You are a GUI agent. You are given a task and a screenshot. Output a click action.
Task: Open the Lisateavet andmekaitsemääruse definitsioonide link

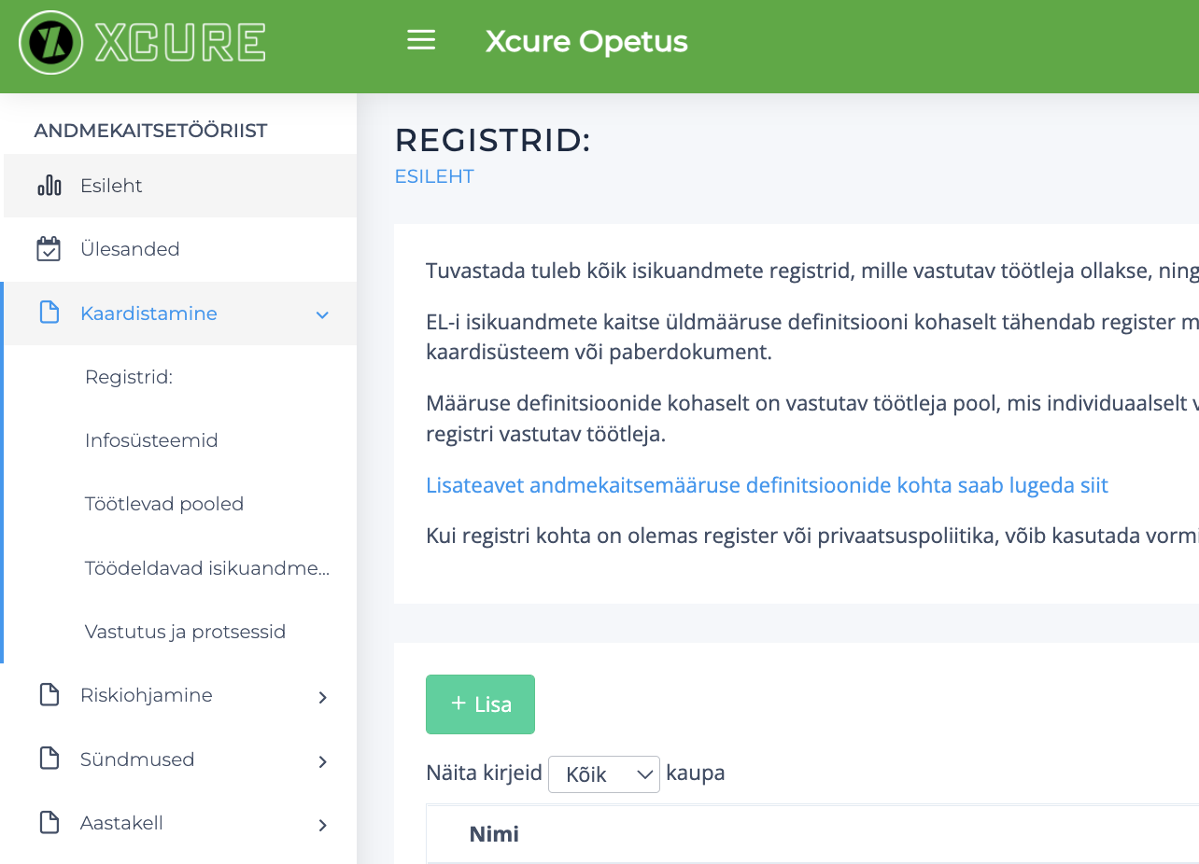(x=767, y=485)
